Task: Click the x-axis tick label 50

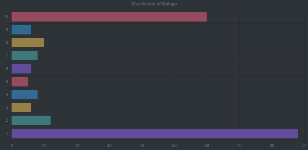Action: (174, 146)
